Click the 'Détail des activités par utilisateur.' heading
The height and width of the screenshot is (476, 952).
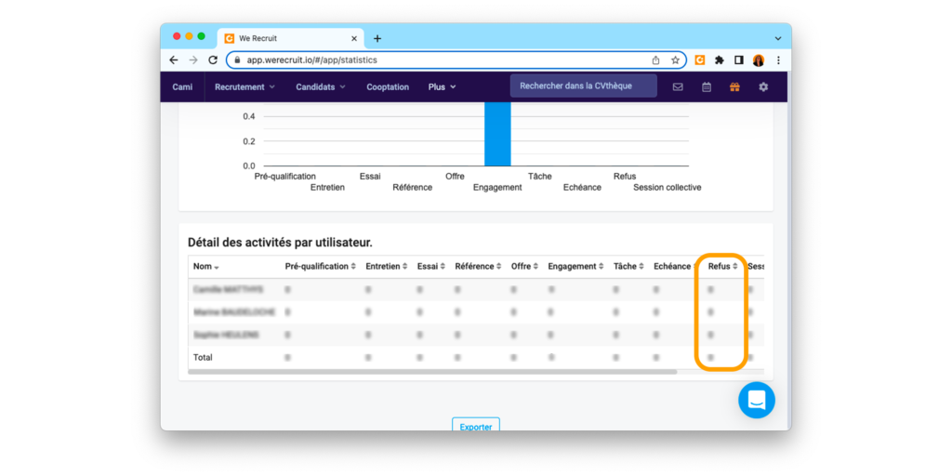point(280,243)
